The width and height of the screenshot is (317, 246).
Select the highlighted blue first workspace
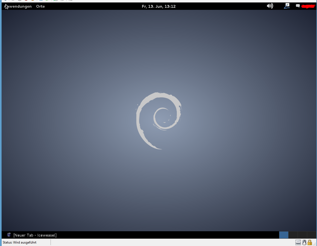[x=284, y=235]
